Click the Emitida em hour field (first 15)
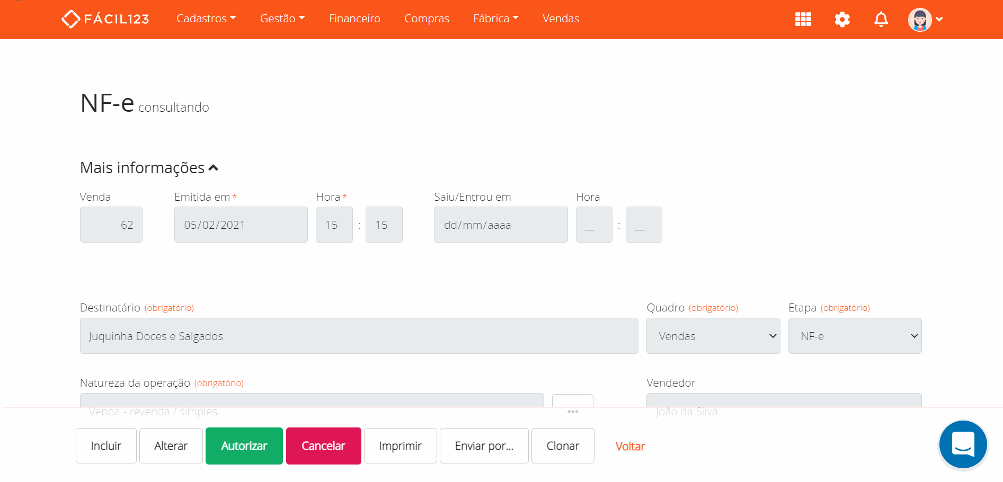This screenshot has height=482, width=1003. (x=334, y=225)
